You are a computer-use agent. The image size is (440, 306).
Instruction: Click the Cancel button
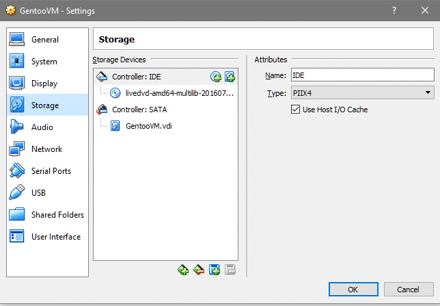coord(409,290)
